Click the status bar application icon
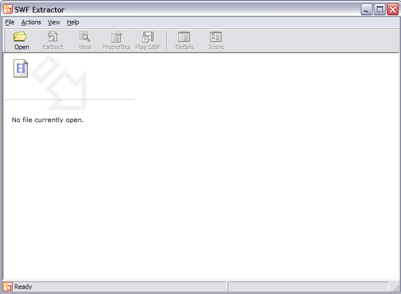 pyautogui.click(x=8, y=287)
